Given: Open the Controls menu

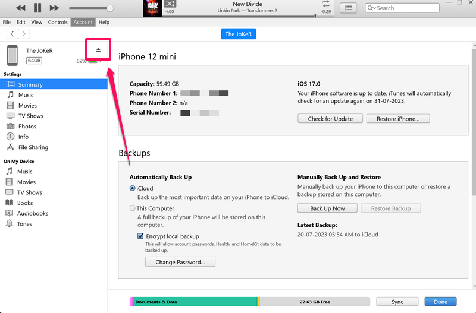Looking at the screenshot, I should [58, 22].
